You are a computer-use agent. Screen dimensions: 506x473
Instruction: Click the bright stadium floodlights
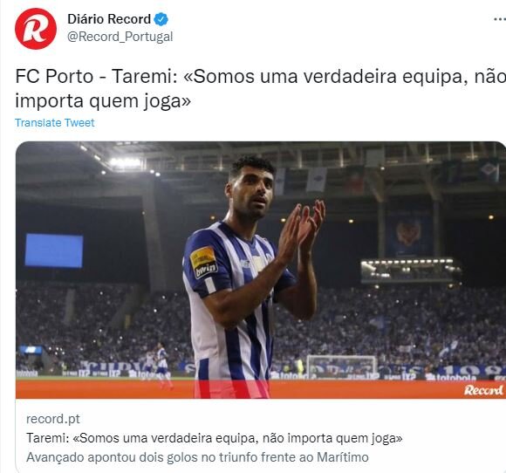[126, 162]
